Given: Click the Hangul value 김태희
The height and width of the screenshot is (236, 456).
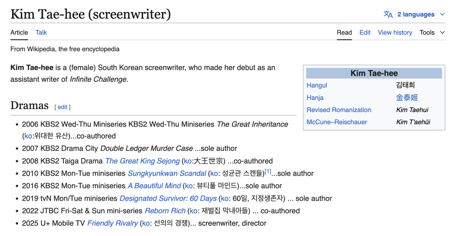Looking at the screenshot, I should pyautogui.click(x=405, y=85).
